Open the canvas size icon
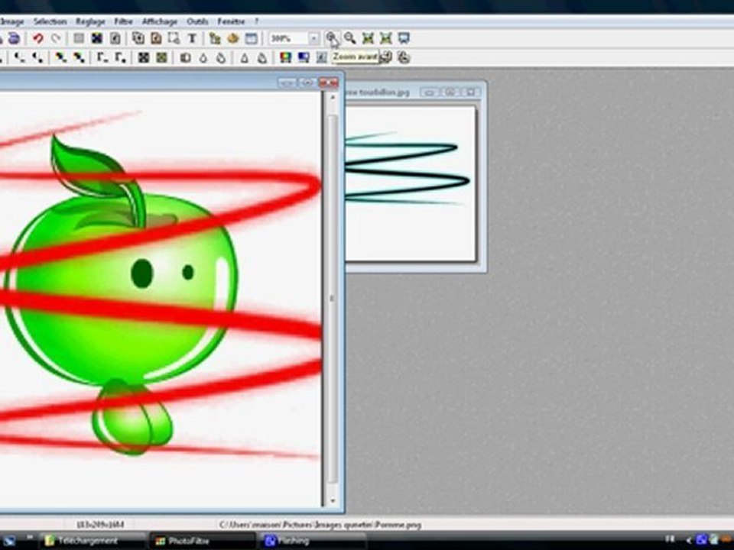This screenshot has height=550, width=734. (156, 38)
